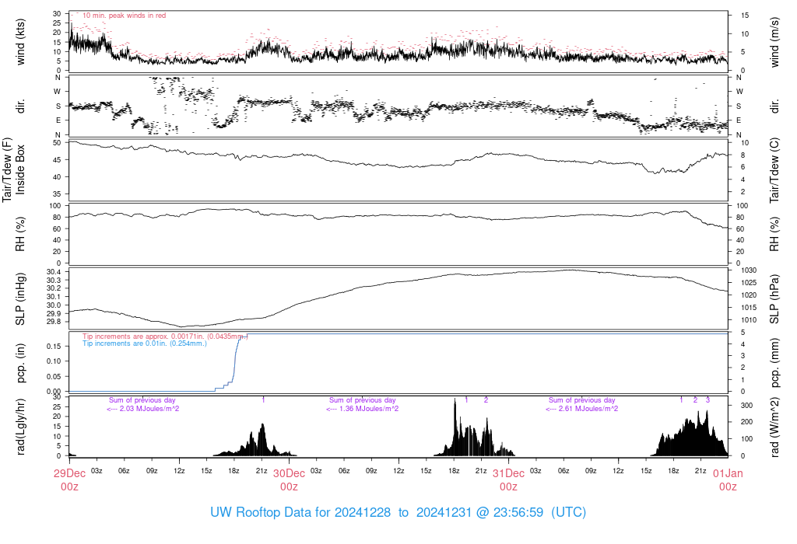
Task: Select the 29Dec 00z date marker
Action: point(69,479)
